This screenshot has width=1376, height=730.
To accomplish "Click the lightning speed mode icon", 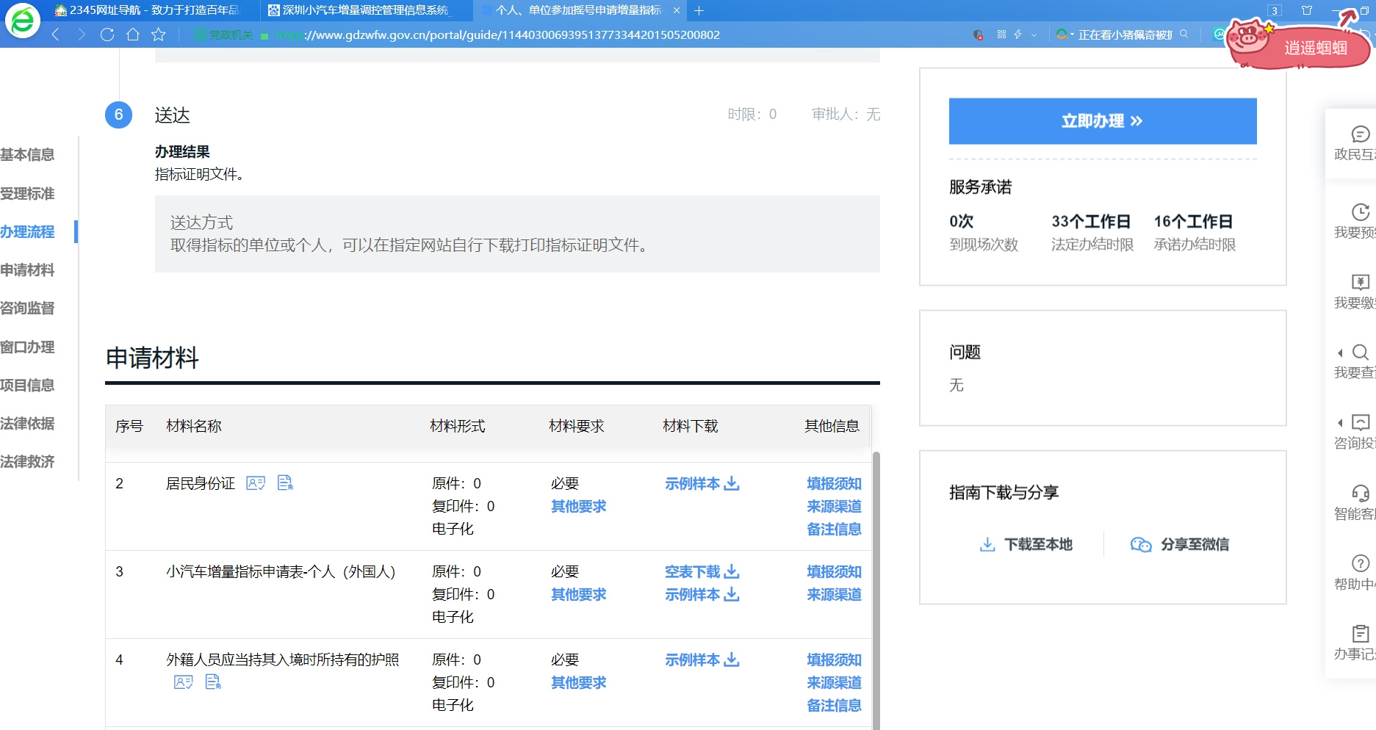I will 1018,35.
